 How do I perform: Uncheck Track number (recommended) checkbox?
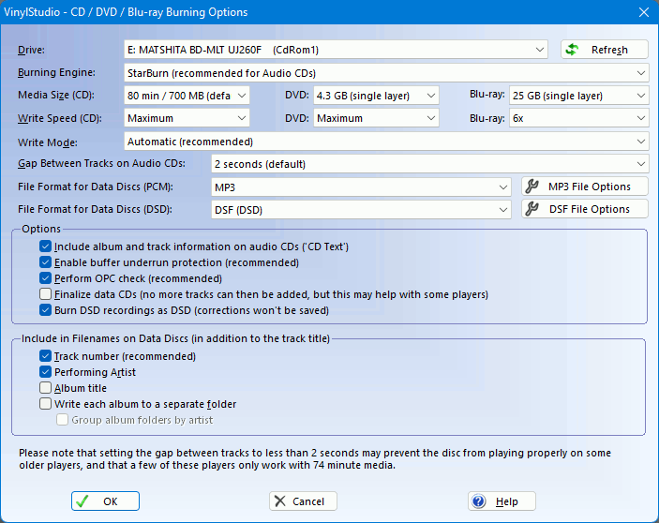pyautogui.click(x=45, y=356)
